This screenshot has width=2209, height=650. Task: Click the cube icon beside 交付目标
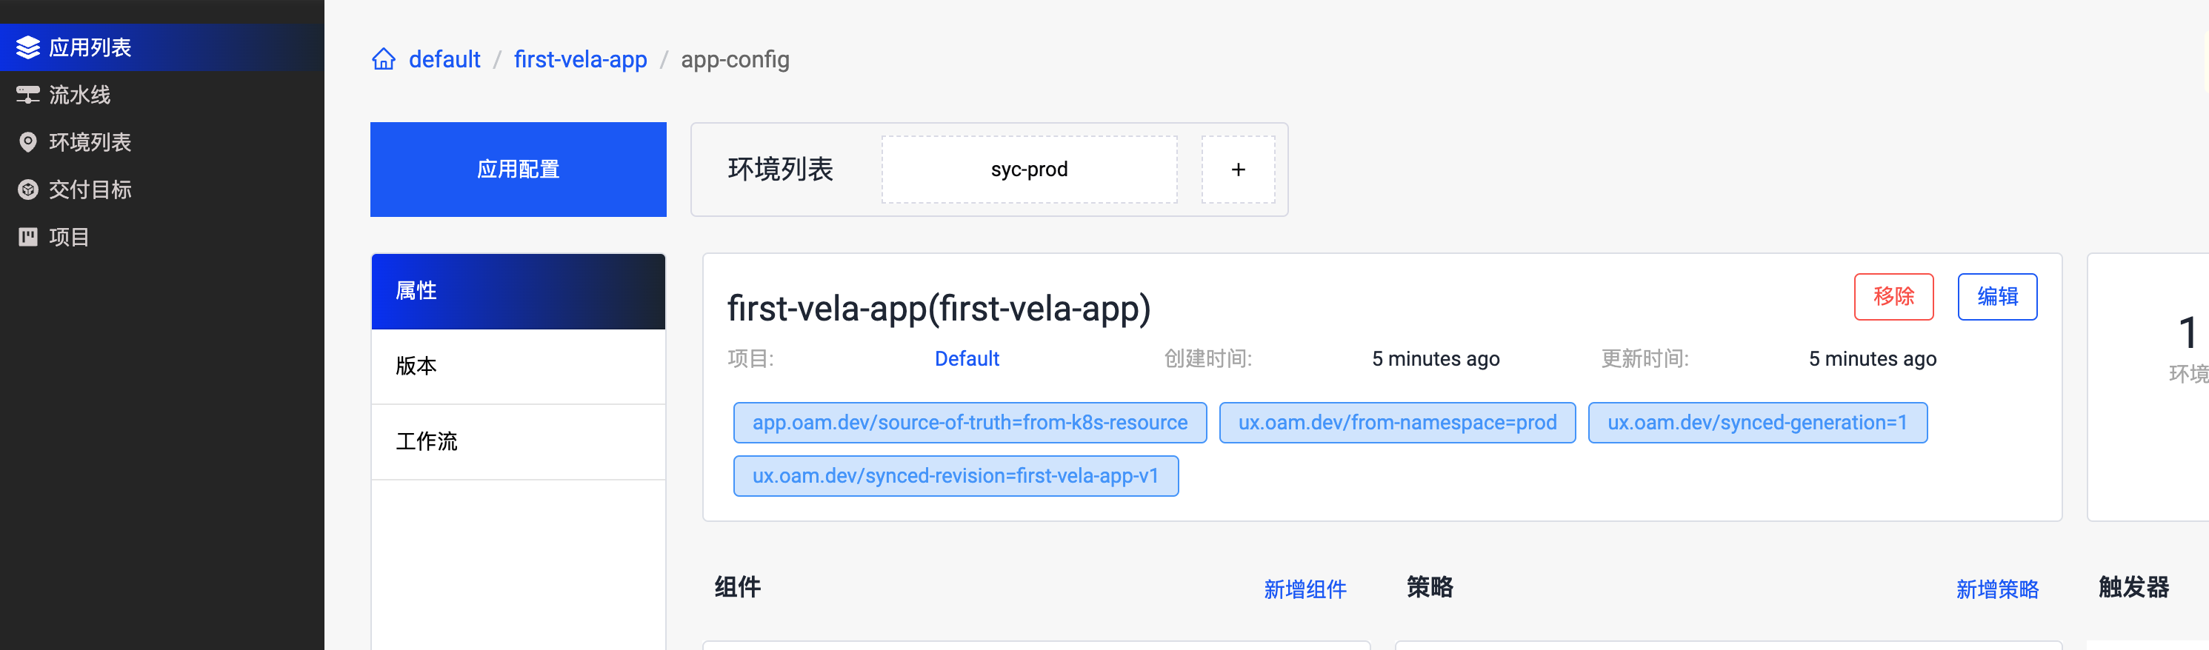tap(28, 190)
